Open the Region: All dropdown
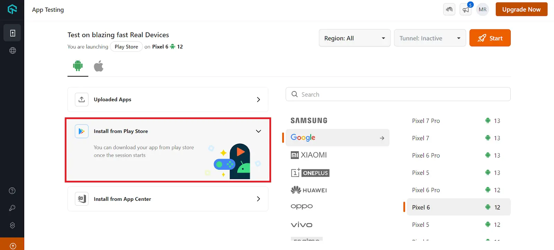The height and width of the screenshot is (250, 554). tap(355, 38)
